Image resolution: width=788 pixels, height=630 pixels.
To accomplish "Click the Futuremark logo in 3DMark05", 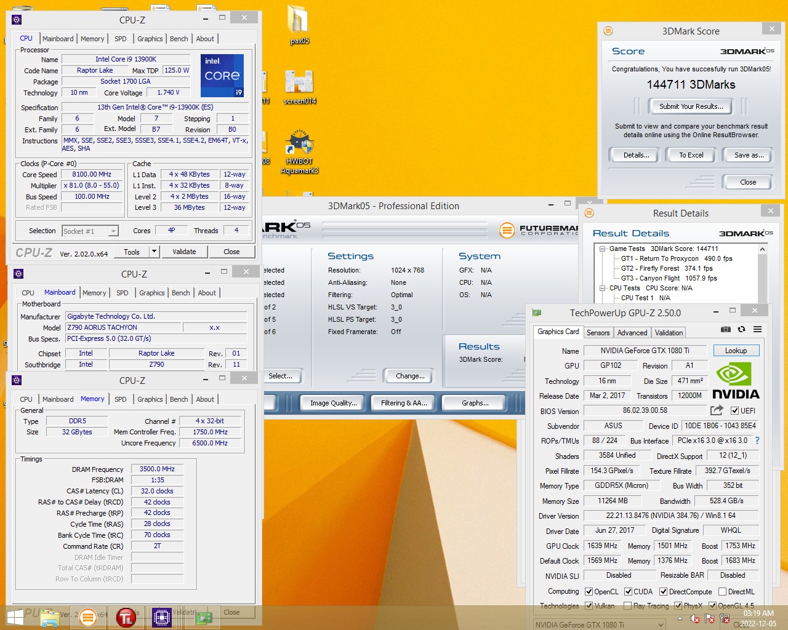I will (x=539, y=230).
